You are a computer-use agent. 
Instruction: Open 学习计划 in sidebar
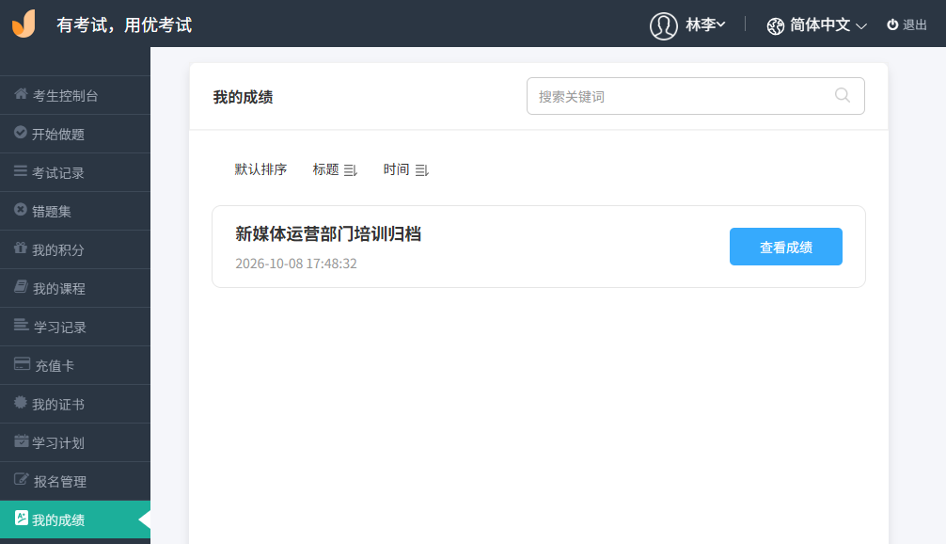pos(75,443)
